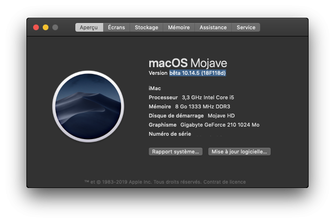Switch to the Aperçu tab

(89, 27)
